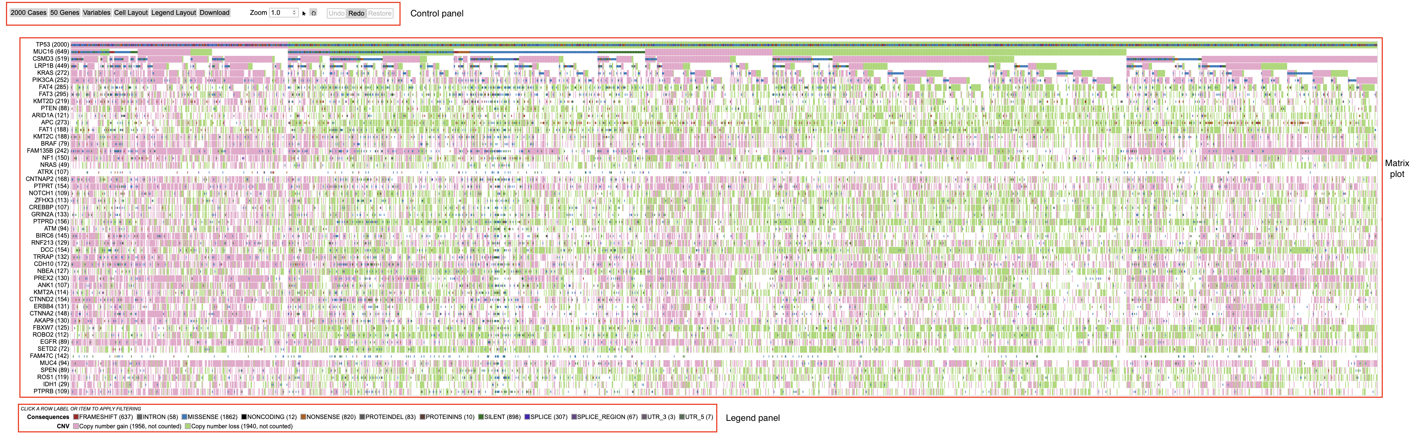The image size is (1413, 438).
Task: Click Copy number gain legend item
Action: click(129, 426)
